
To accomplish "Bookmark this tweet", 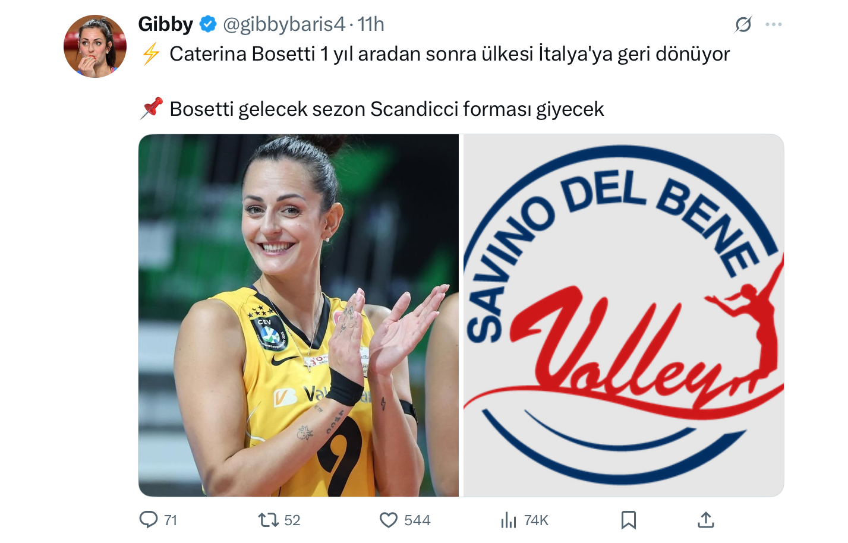I will point(629,520).
